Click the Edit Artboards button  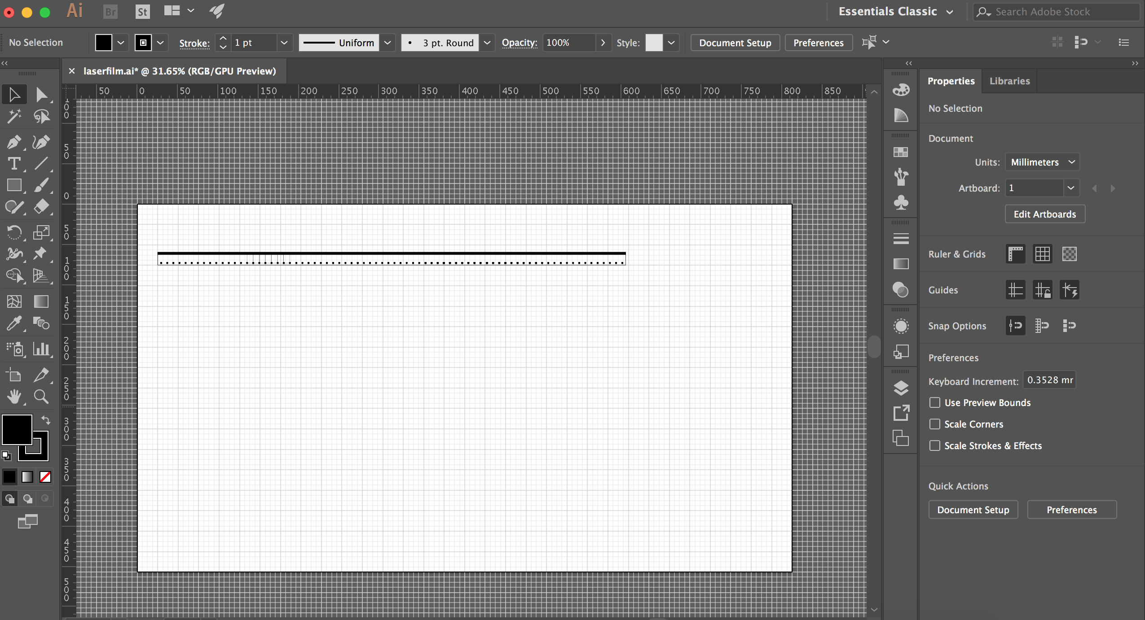pyautogui.click(x=1044, y=214)
